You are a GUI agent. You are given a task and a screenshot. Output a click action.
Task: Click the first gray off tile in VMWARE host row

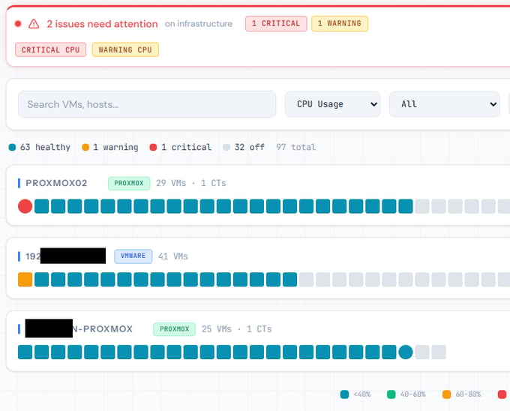307,280
